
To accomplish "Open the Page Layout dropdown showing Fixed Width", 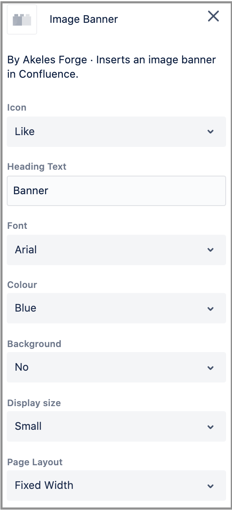I will [x=116, y=486].
